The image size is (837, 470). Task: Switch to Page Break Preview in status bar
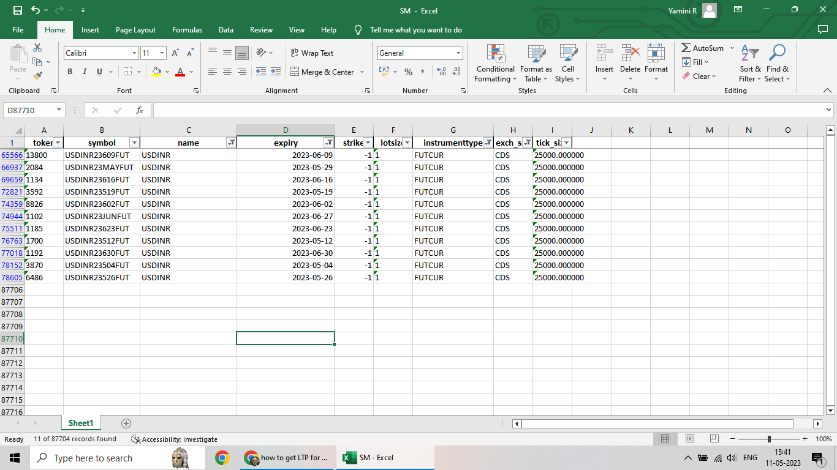click(x=714, y=439)
